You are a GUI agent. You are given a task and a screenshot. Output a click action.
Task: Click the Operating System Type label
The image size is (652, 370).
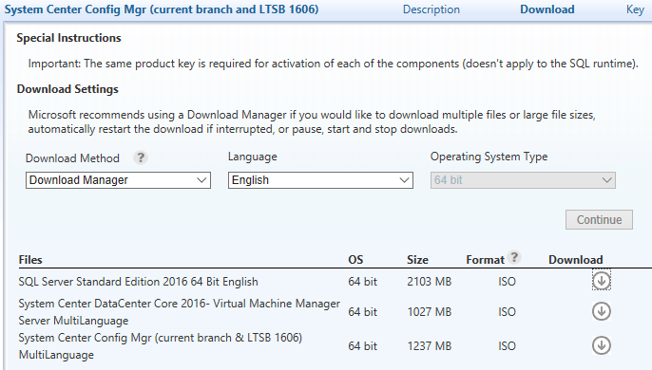(x=489, y=157)
